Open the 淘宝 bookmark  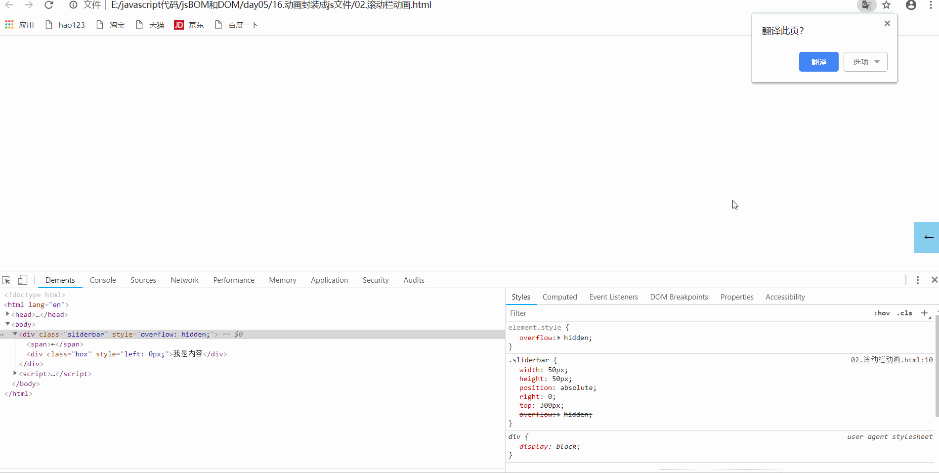(110, 25)
